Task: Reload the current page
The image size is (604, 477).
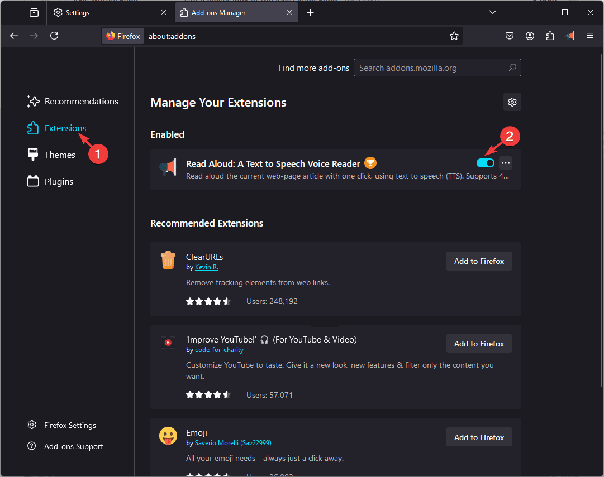Action: click(54, 36)
